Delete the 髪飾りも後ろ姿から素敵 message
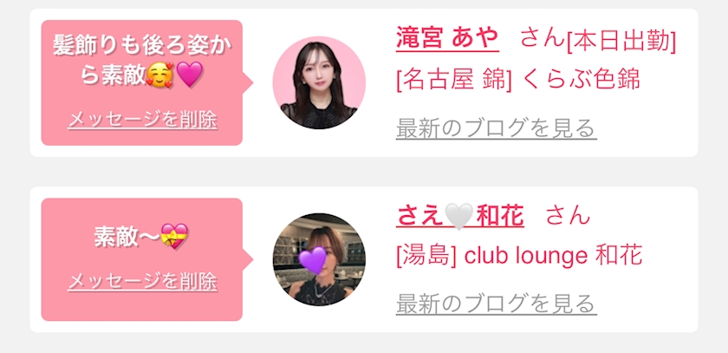Image resolution: width=728 pixels, height=353 pixels. click(x=142, y=121)
